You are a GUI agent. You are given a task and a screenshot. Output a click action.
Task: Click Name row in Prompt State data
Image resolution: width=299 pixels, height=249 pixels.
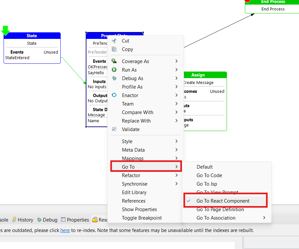pyautogui.click(x=94, y=121)
